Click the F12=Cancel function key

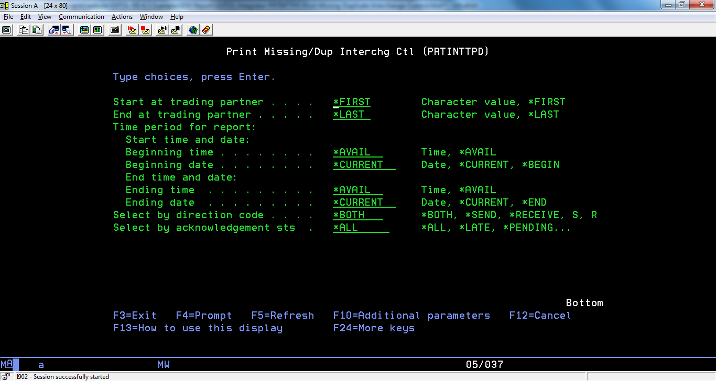click(x=540, y=316)
